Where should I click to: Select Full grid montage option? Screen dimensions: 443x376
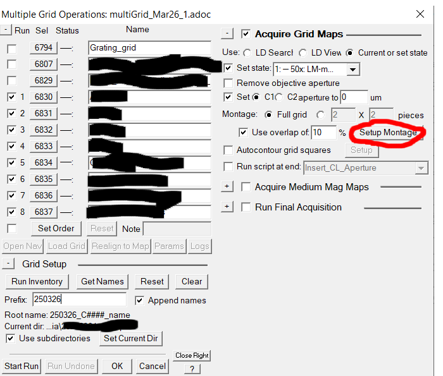[268, 115]
